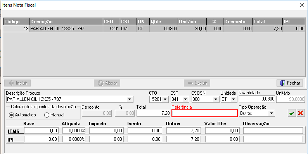Select grid row PAR.ALLEN CIL 12X25 - 797
The image size is (308, 154).
154,29
